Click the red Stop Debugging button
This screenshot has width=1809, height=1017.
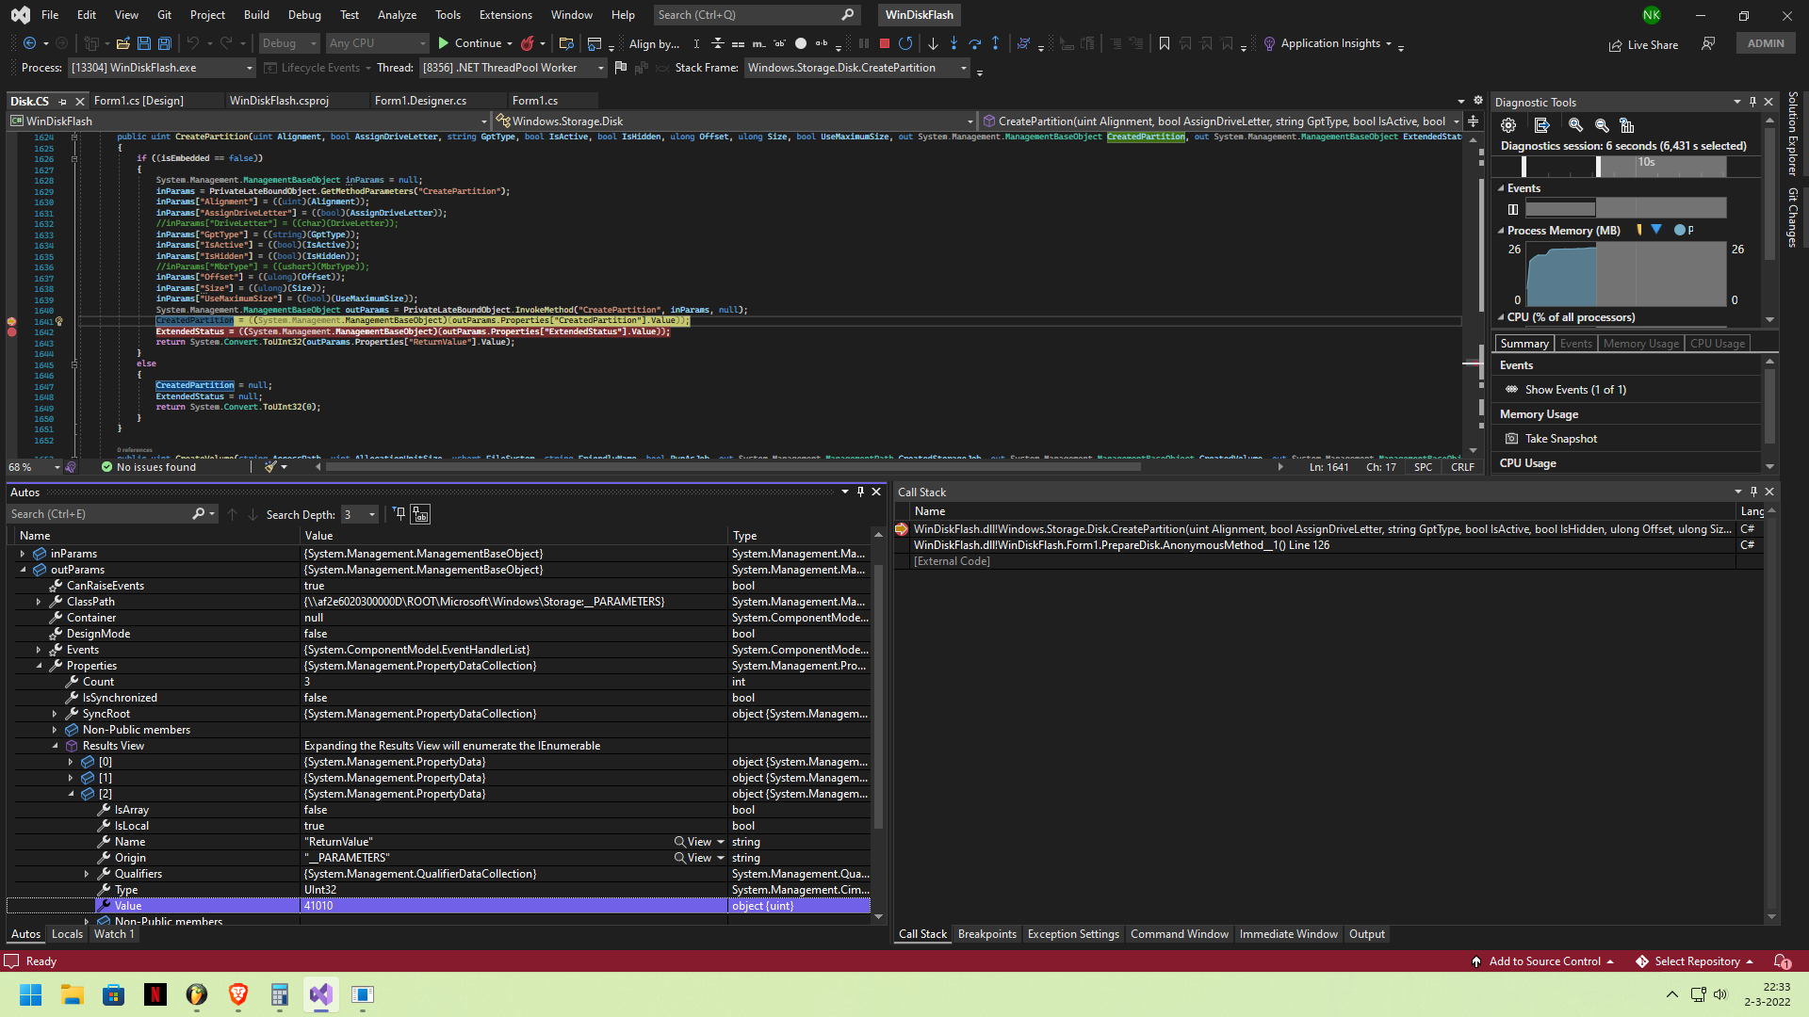[x=884, y=43]
